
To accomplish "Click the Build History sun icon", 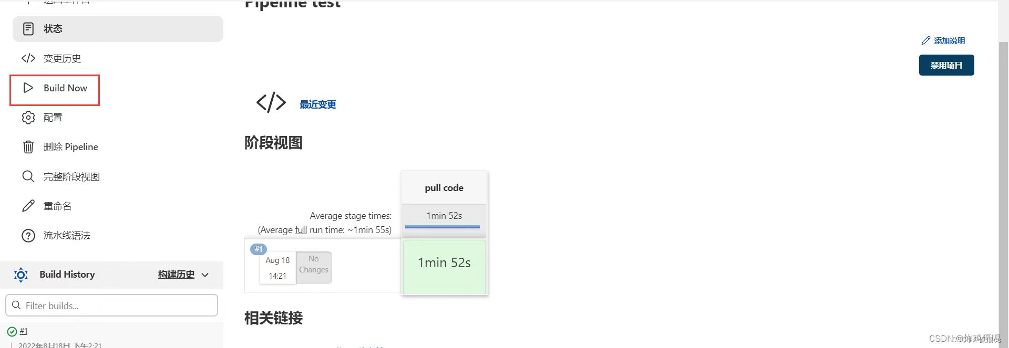I will click(21, 275).
